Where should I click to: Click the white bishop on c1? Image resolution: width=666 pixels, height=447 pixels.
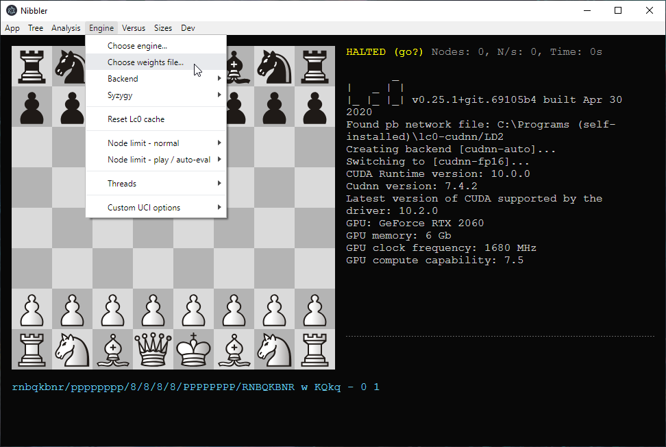pos(112,350)
